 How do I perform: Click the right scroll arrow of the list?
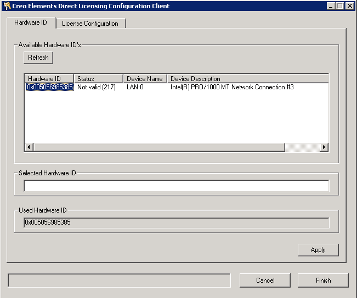324,147
